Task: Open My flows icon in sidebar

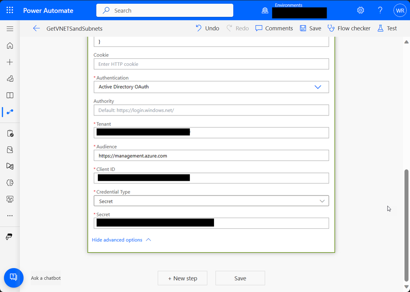Action: coord(10,112)
